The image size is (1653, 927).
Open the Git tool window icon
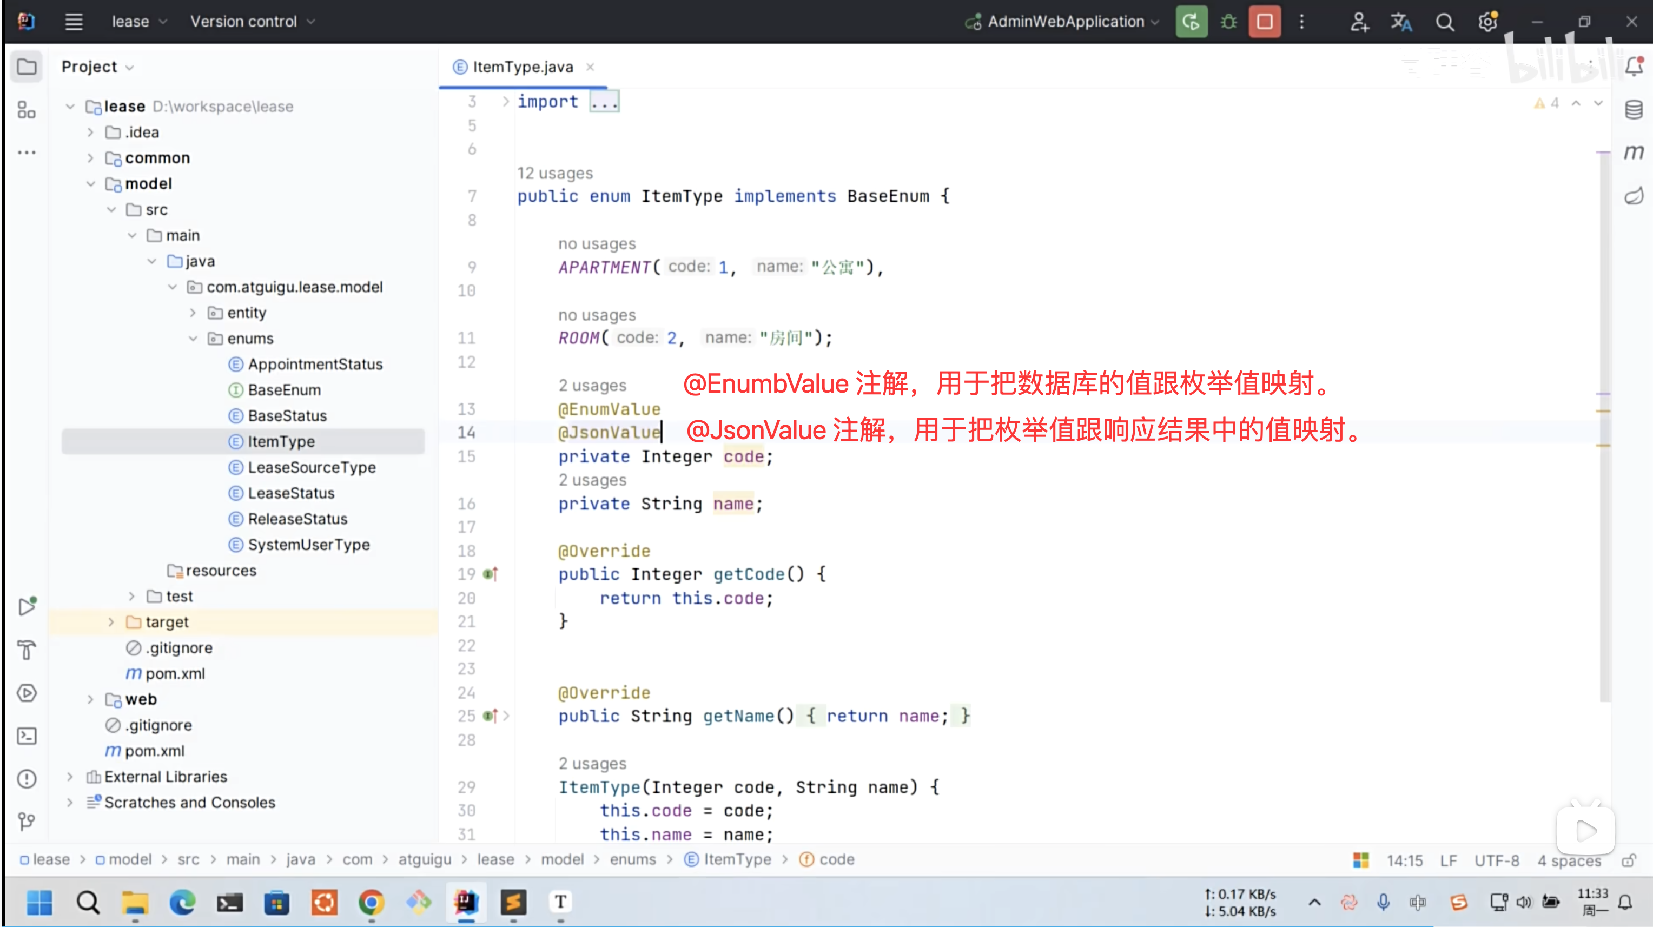27,821
